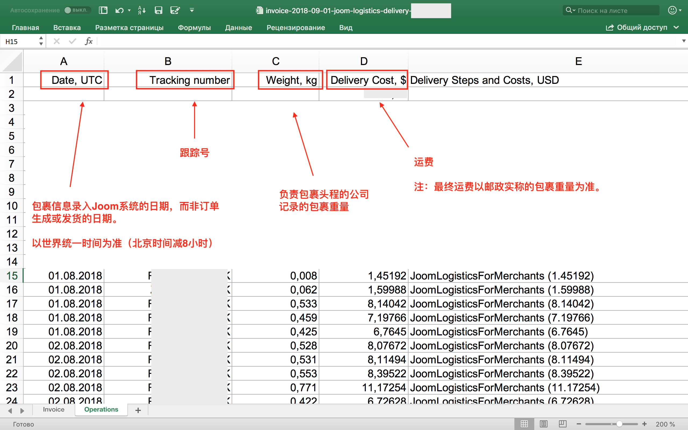Open the undo history dropdown arrow
688x430 pixels.
pos(130,10)
